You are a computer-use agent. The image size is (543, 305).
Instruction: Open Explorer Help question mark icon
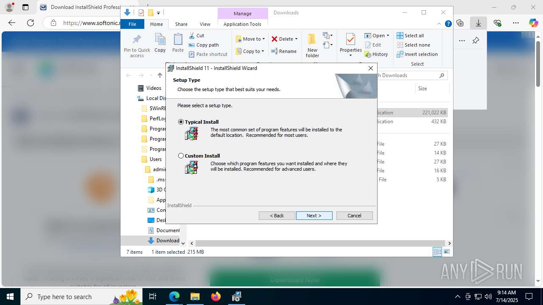448,24
